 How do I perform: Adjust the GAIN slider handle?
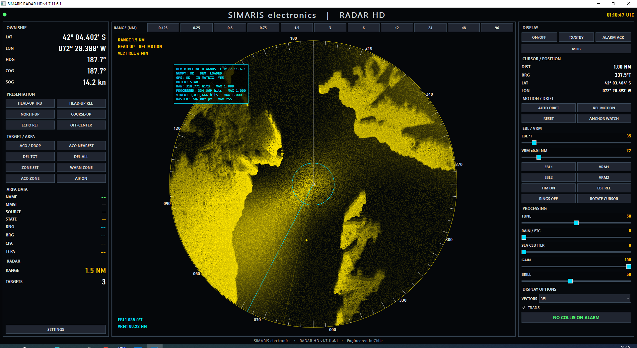(x=628, y=267)
